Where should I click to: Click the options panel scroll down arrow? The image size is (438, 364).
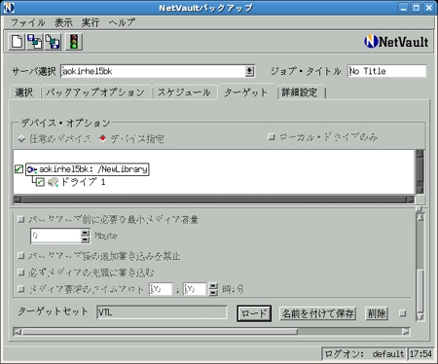point(420,316)
